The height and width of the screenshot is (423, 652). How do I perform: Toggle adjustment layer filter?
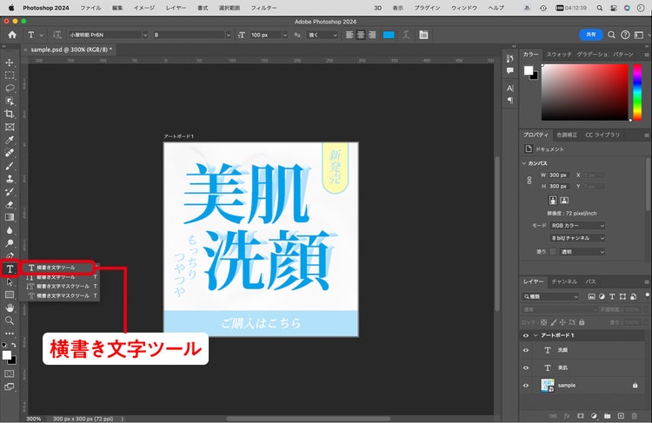(x=602, y=296)
